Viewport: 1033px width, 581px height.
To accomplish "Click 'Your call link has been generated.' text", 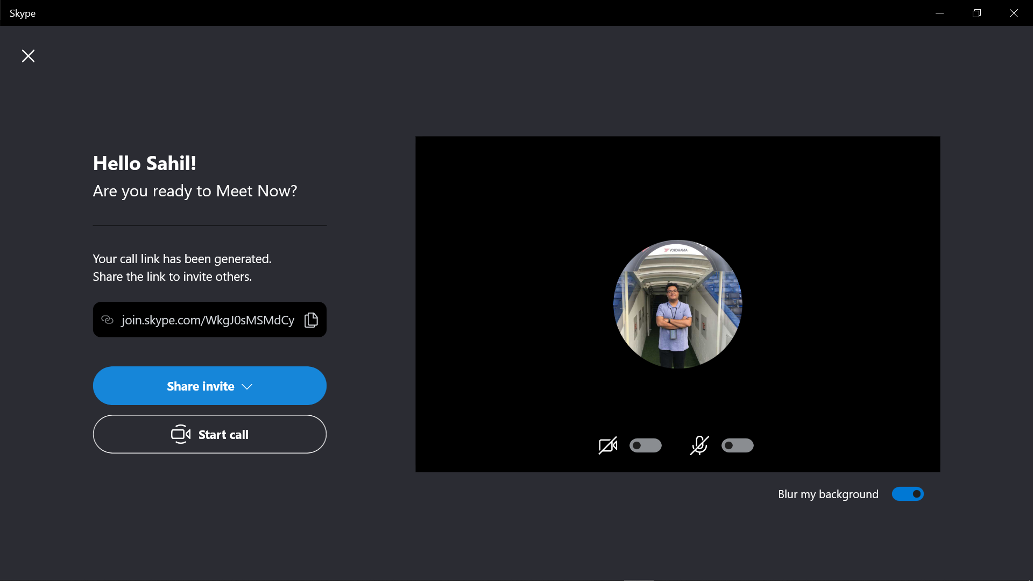I will 182,259.
